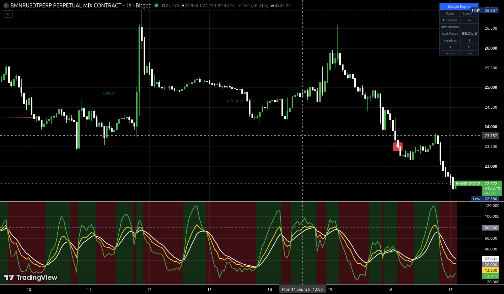Click the high value H24.956
Image resolution: width=504 pixels, height=294 pixels.
[x=189, y=6]
